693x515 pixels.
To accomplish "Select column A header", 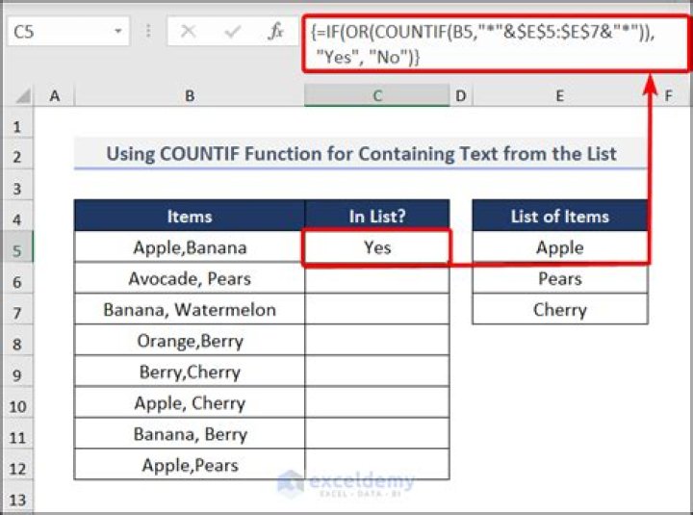I will (54, 95).
